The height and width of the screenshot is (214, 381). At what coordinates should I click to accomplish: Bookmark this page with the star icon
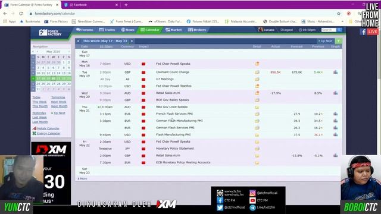click(339, 14)
